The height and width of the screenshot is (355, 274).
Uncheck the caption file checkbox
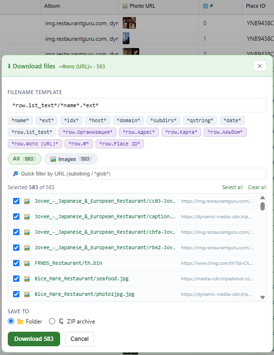(16, 217)
